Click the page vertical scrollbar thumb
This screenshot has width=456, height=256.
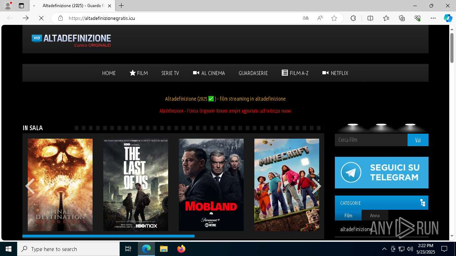coord(452,48)
